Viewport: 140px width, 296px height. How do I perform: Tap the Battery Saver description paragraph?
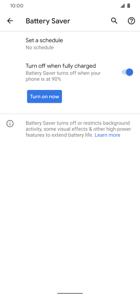[78, 129]
